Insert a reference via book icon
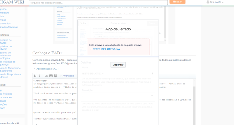Viewport: 234px width, 125px height. click(56, 76)
